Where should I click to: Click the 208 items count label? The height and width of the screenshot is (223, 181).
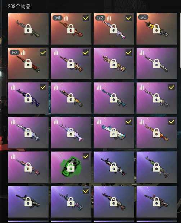(19, 6)
